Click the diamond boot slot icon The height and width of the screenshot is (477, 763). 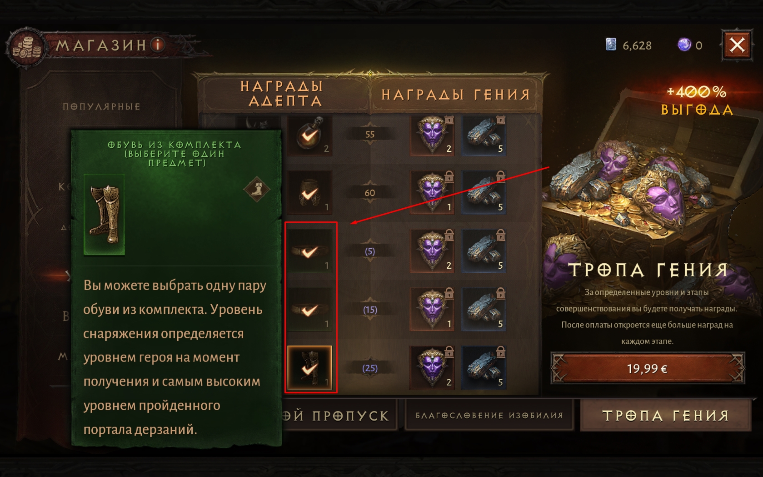256,189
